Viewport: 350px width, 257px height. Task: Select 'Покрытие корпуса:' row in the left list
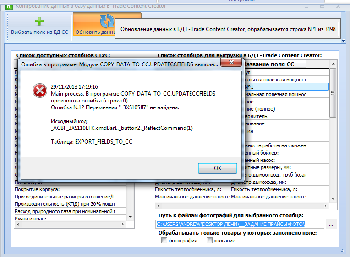[65, 189]
